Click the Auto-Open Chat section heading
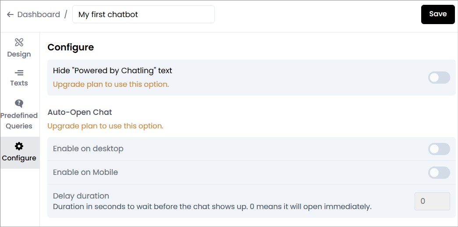The width and height of the screenshot is (458, 227). (x=80, y=112)
